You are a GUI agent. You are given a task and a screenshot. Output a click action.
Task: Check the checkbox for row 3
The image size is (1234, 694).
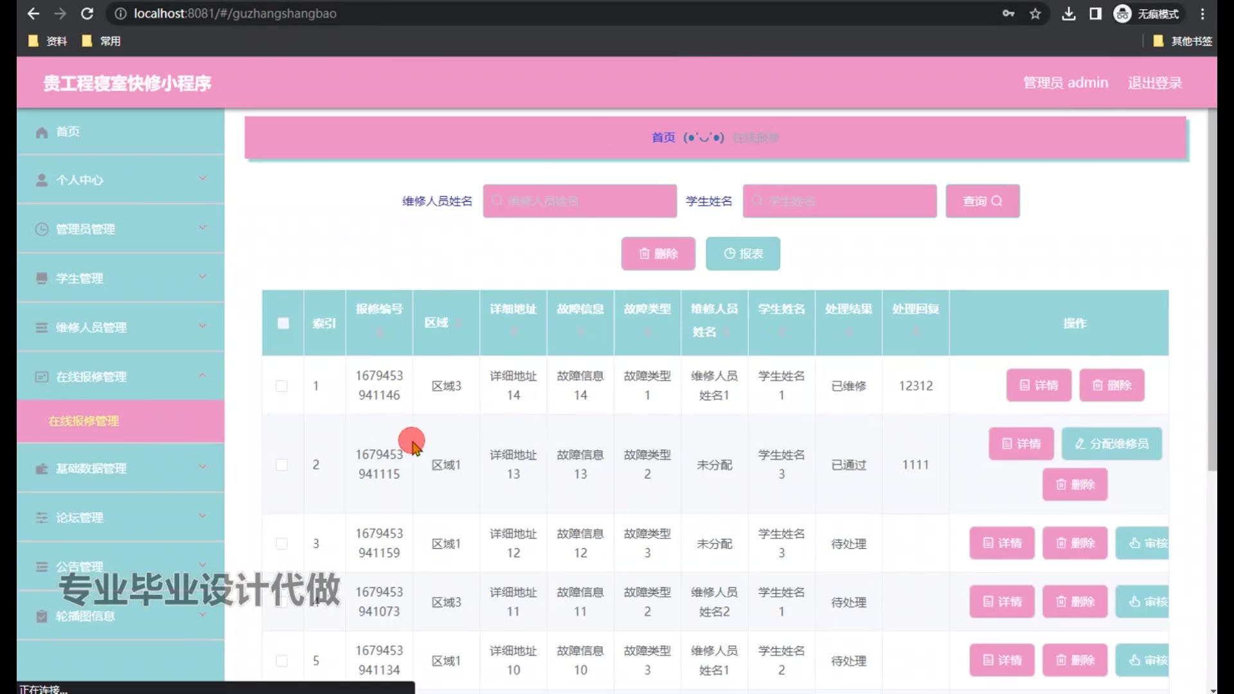pos(282,544)
